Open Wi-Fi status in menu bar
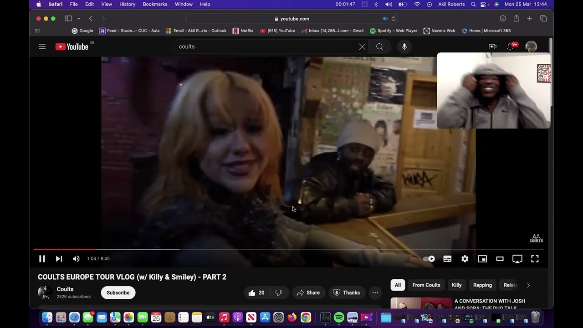 coord(417,4)
